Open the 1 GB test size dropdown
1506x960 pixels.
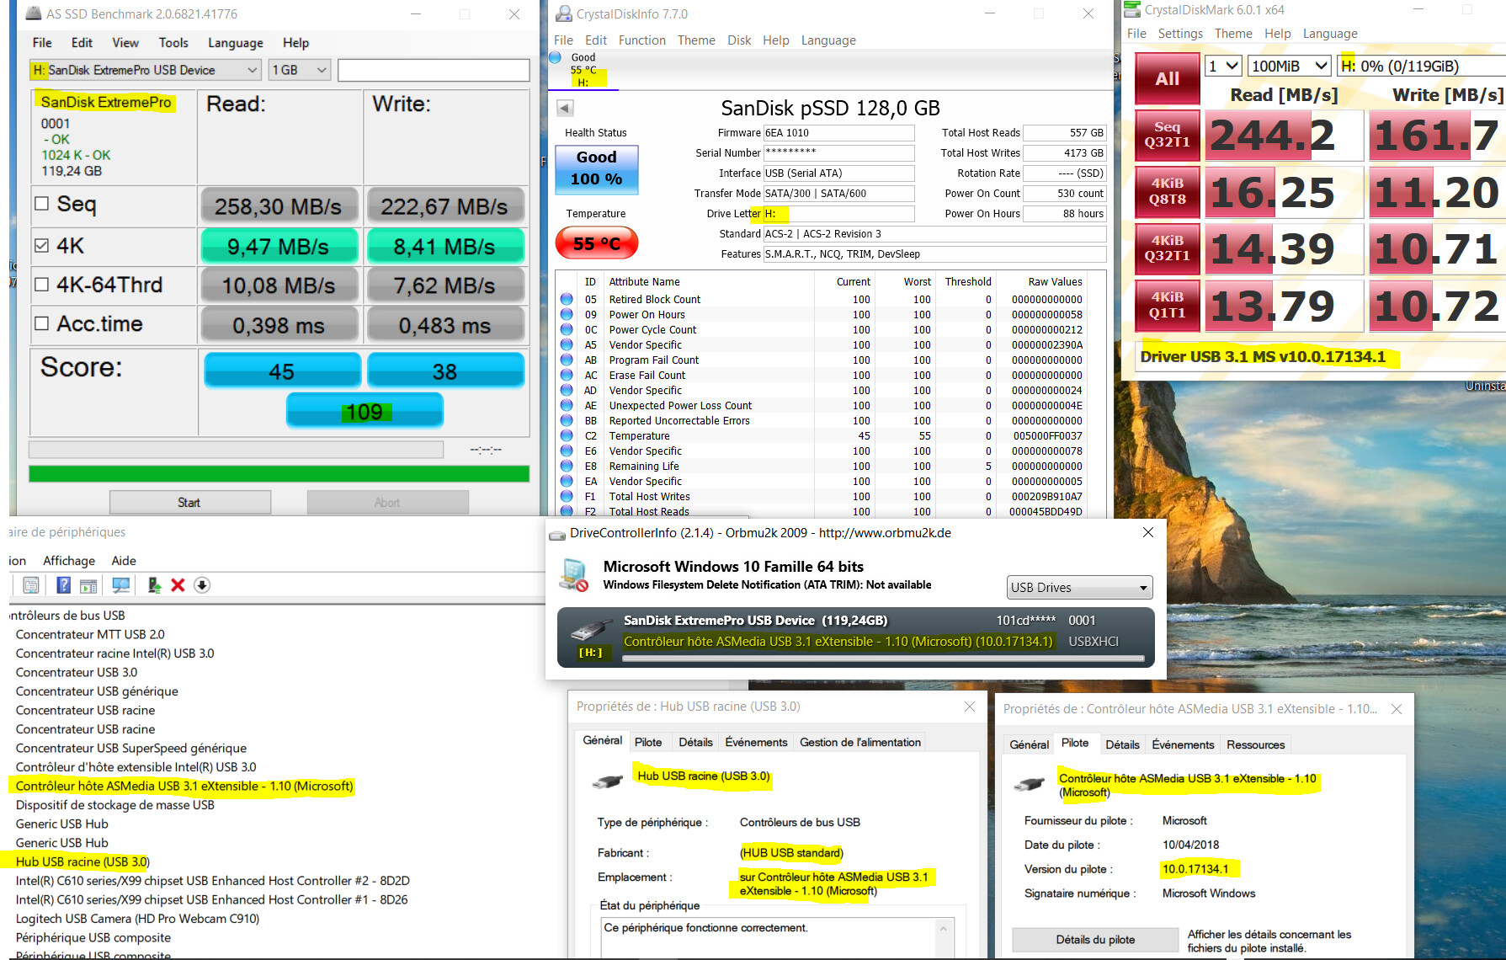[x=299, y=70]
